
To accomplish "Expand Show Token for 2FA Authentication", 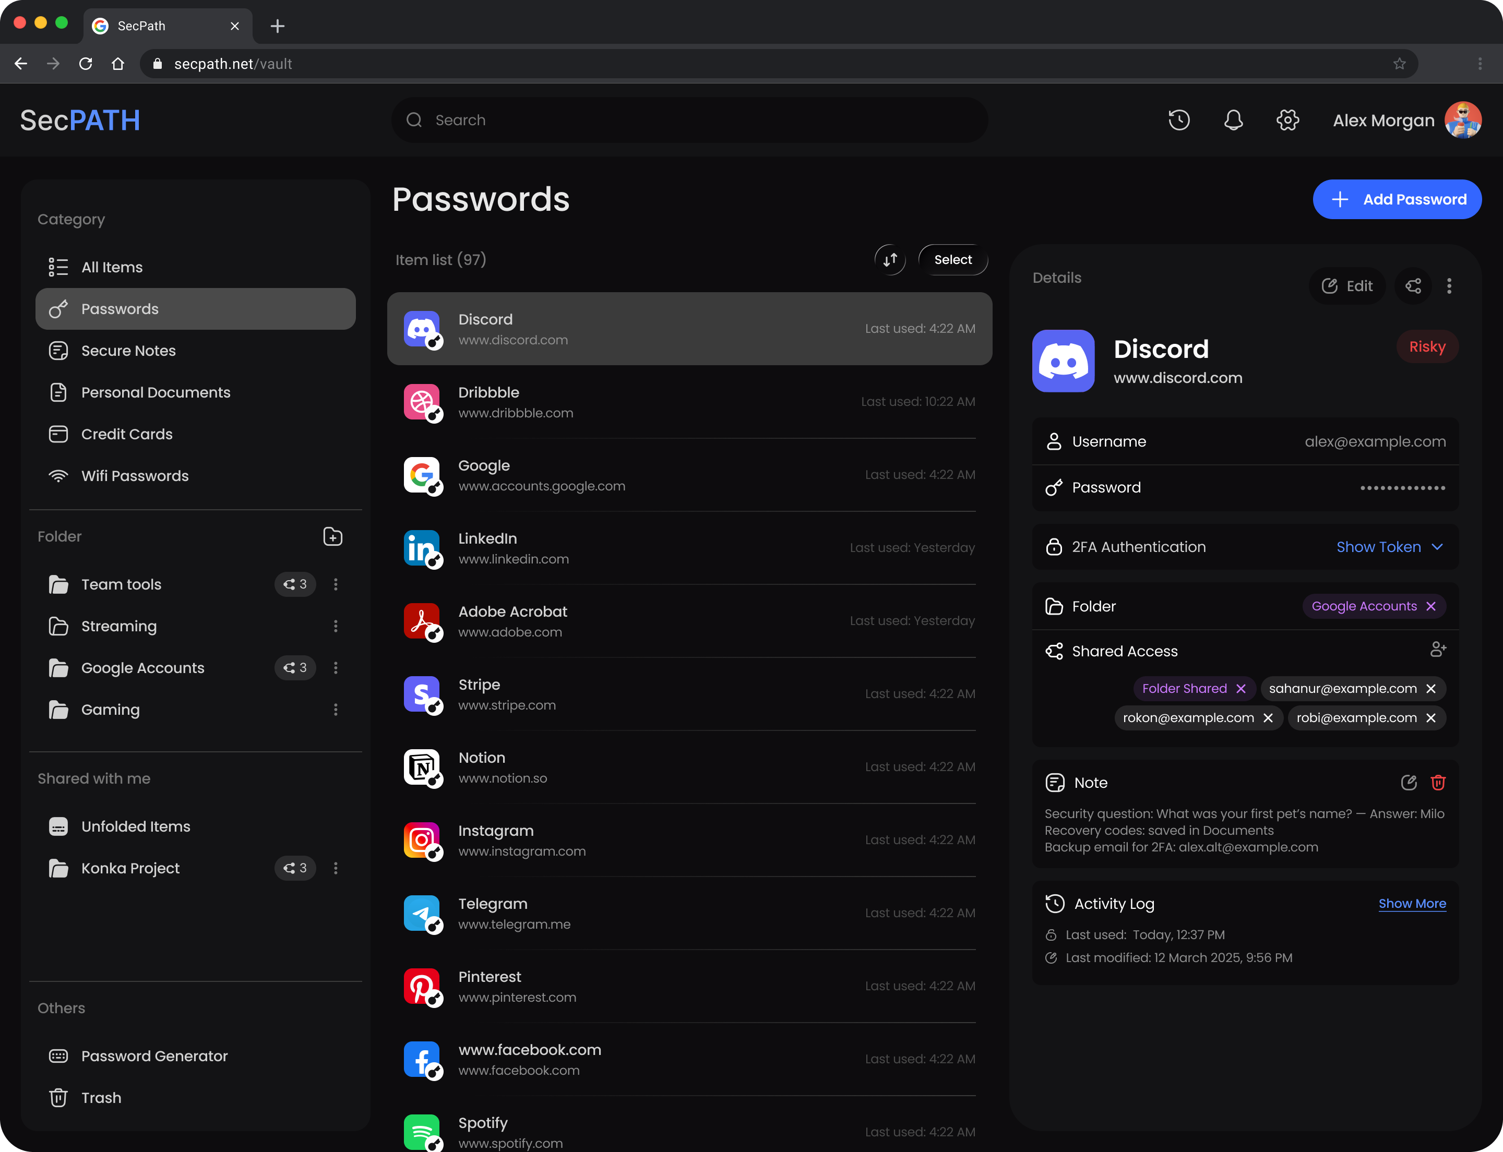I will point(1390,547).
